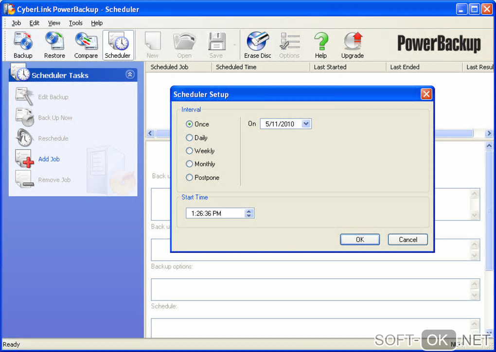Close the Scheduler Setup dialog

426,94
